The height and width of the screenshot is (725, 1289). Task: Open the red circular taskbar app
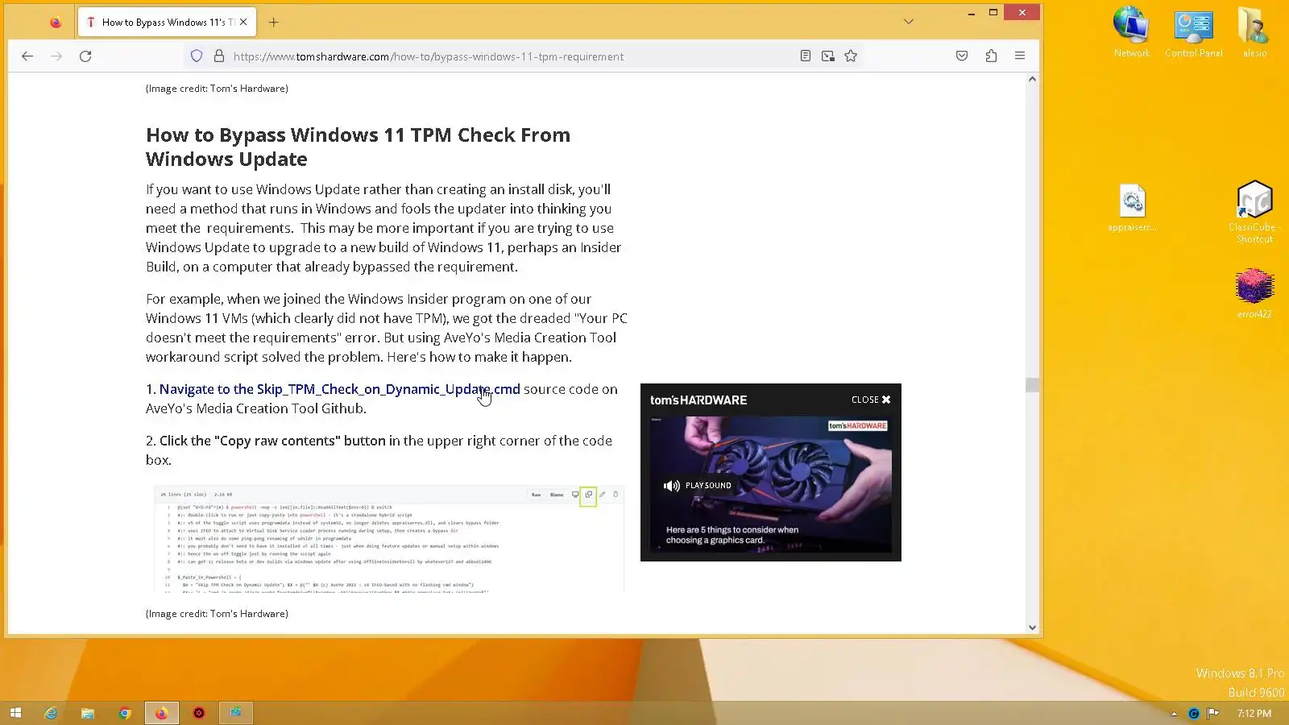pyautogui.click(x=199, y=713)
